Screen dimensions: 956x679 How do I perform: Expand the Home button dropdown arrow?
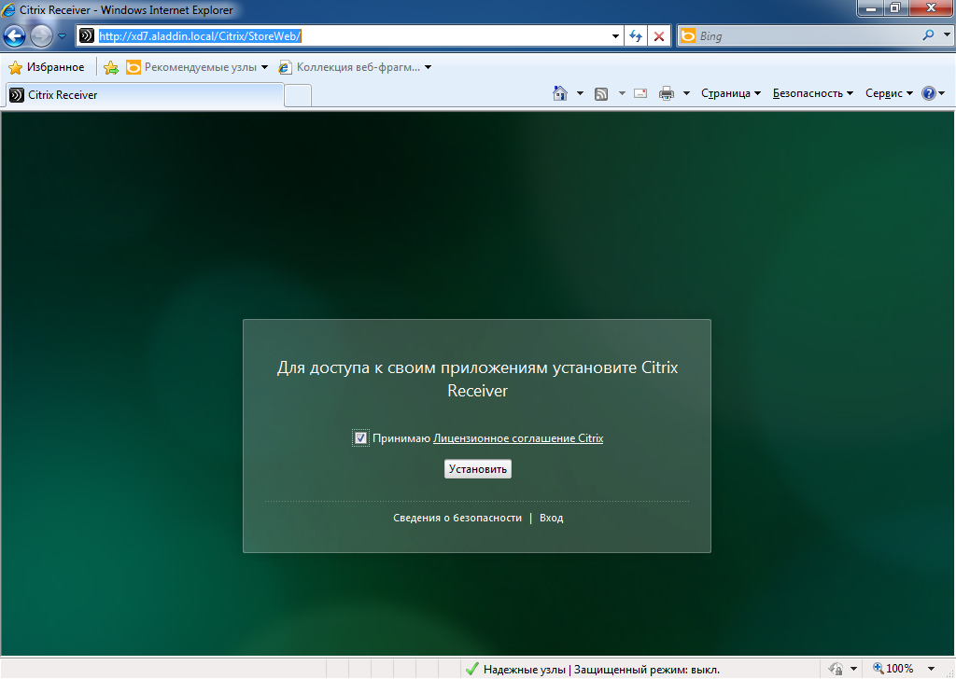pyautogui.click(x=580, y=93)
